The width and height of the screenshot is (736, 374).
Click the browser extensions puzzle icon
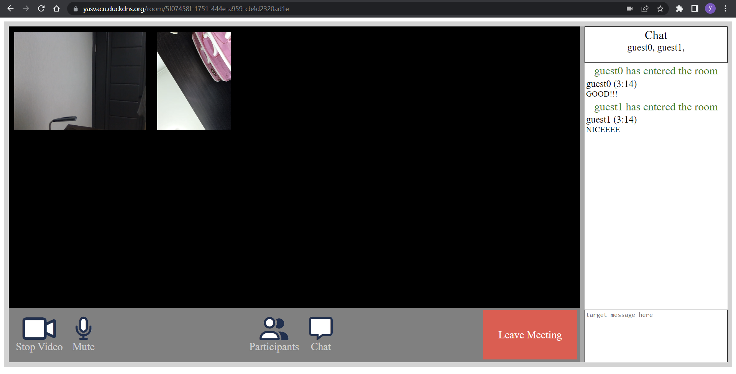point(679,8)
